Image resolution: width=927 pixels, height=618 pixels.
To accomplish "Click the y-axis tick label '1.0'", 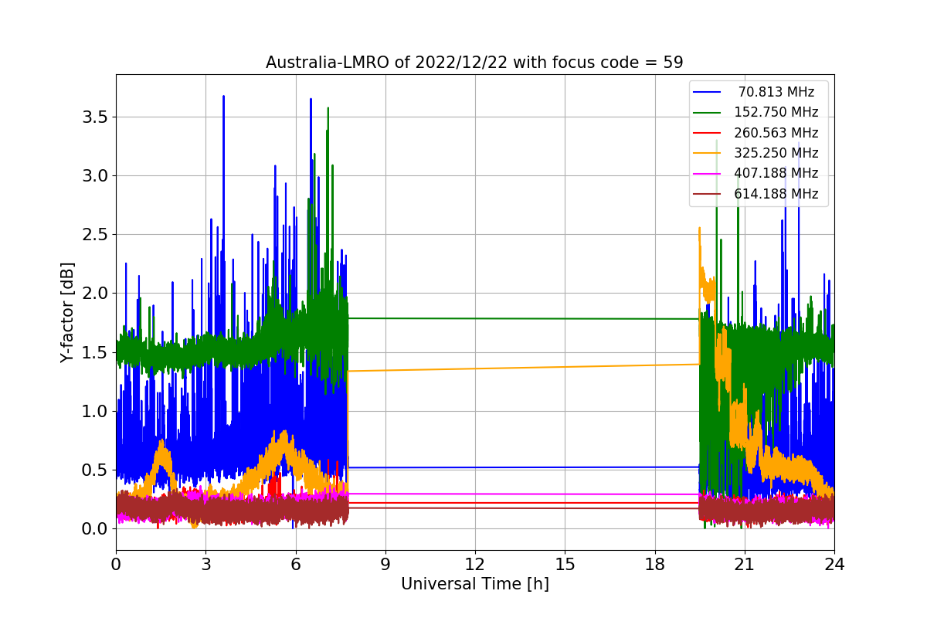I will pyautogui.click(x=96, y=412).
